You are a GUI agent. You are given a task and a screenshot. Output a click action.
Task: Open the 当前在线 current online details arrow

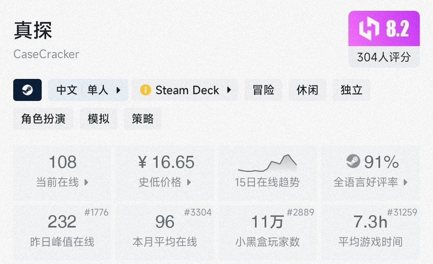87,183
